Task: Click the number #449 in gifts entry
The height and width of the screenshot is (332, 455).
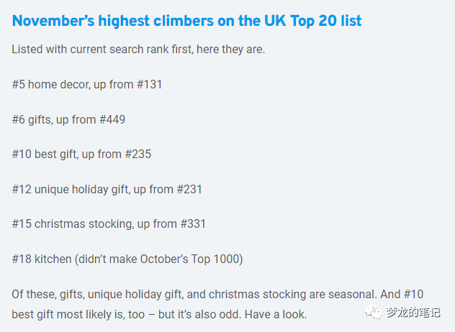Action: pos(112,119)
